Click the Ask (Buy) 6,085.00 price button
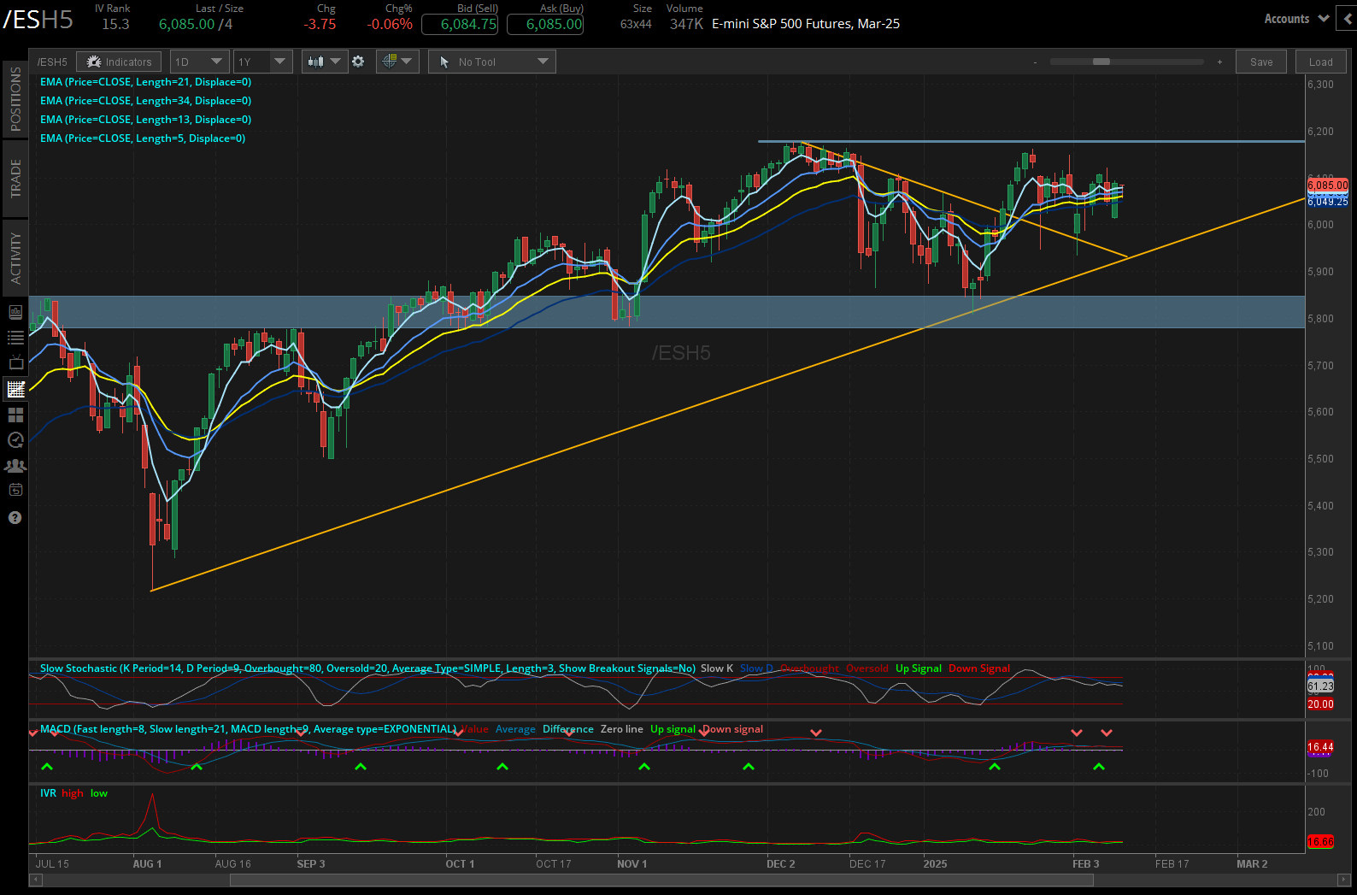The image size is (1357, 895). point(545,24)
